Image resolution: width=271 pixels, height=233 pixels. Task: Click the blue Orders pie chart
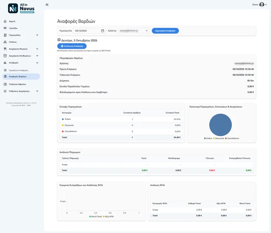coord(220,125)
